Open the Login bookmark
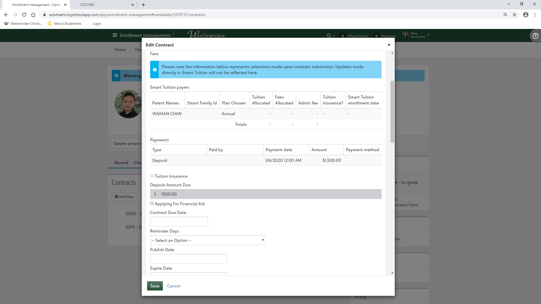 click(x=97, y=24)
